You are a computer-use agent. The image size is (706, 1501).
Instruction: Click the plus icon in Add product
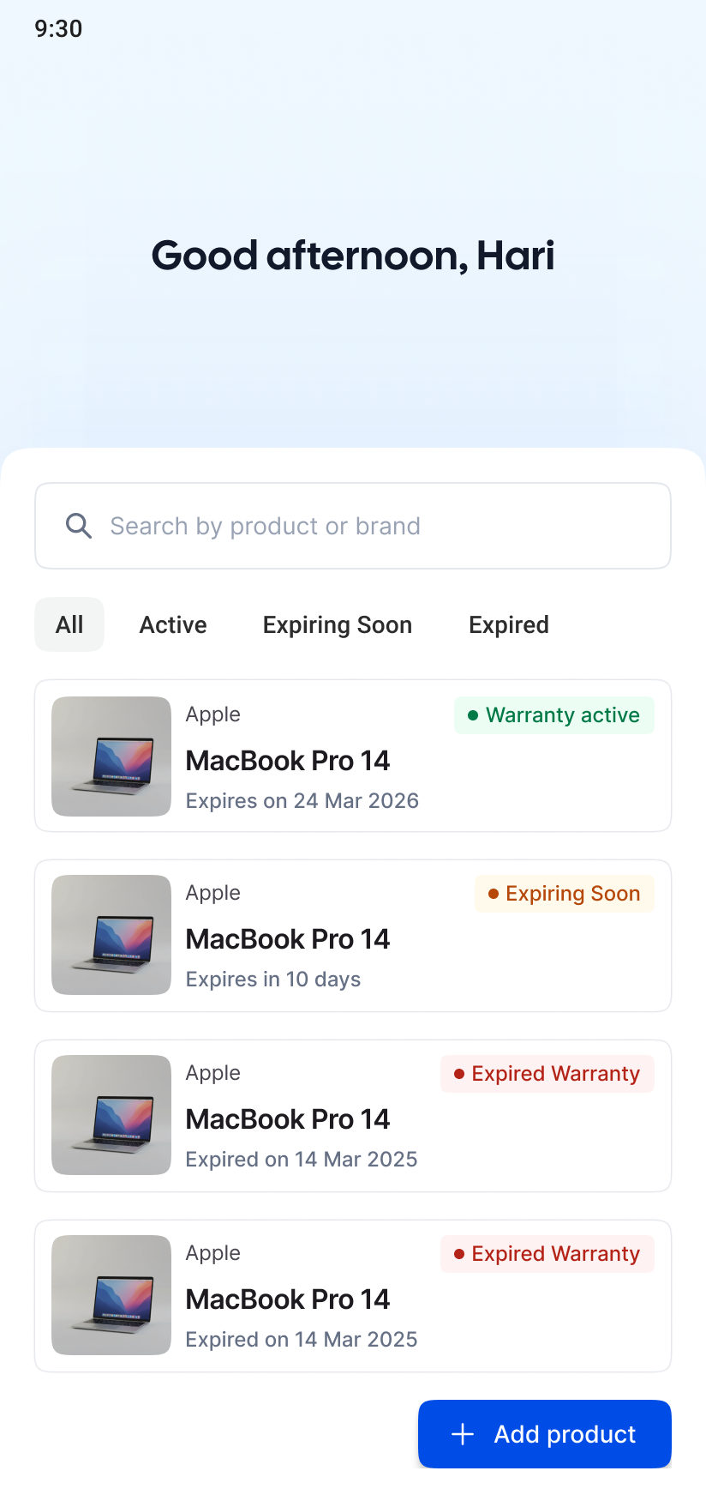coord(463,1434)
